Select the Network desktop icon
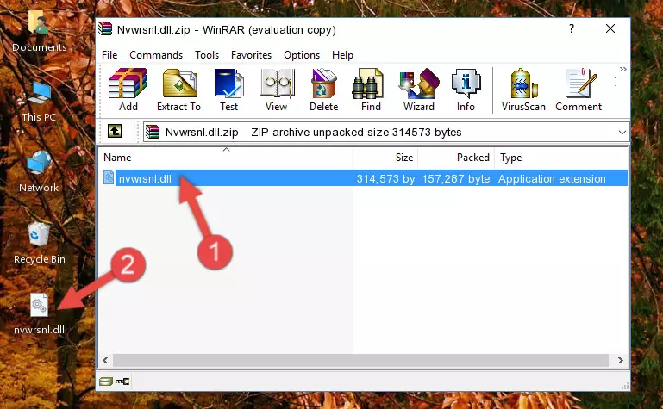Viewport: 663px width, 409px height. 39,172
